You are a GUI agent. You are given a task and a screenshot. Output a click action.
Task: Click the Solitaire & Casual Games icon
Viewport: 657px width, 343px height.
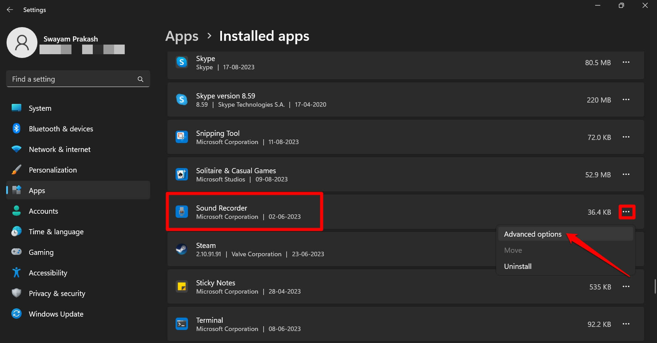pos(182,175)
